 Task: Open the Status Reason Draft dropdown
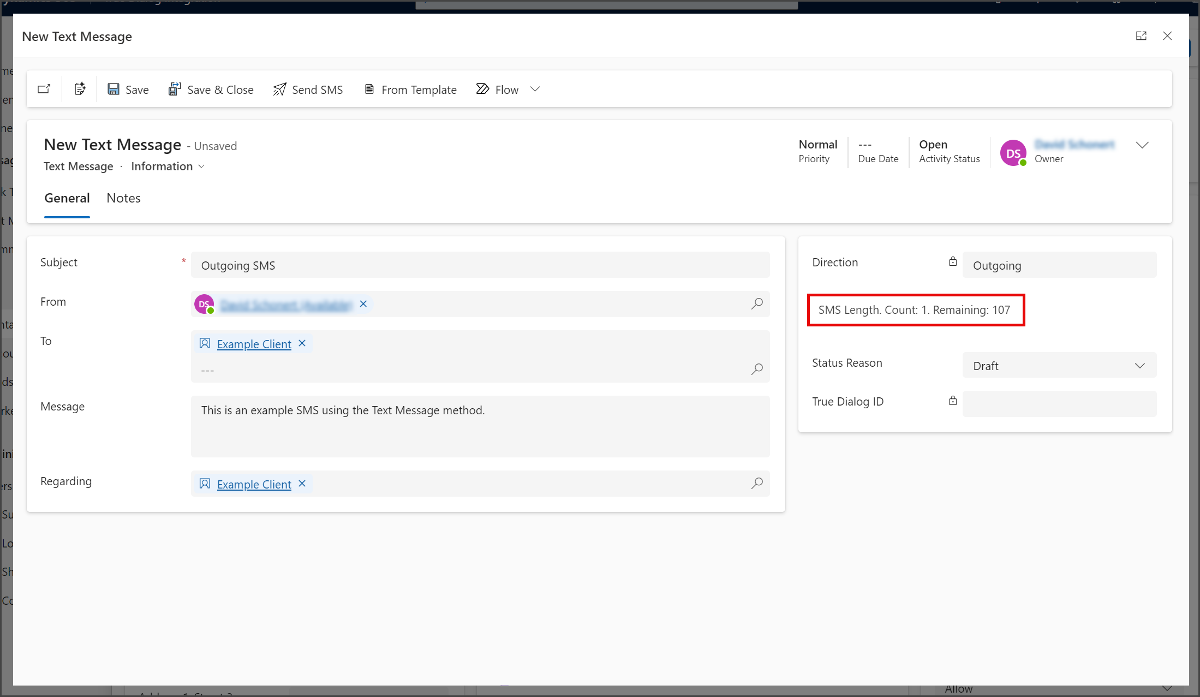tap(1059, 366)
